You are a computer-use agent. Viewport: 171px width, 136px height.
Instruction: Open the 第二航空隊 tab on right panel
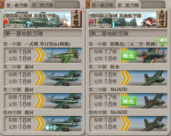(128, 5)
